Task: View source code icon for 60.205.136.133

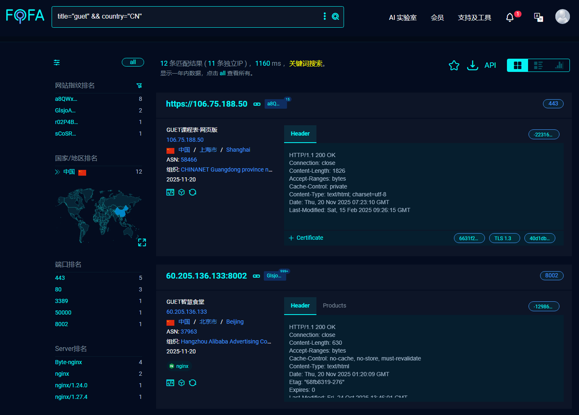Action: (170, 383)
